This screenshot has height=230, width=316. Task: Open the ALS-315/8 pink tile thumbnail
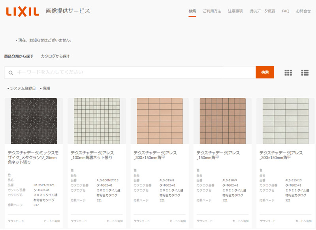160,121
